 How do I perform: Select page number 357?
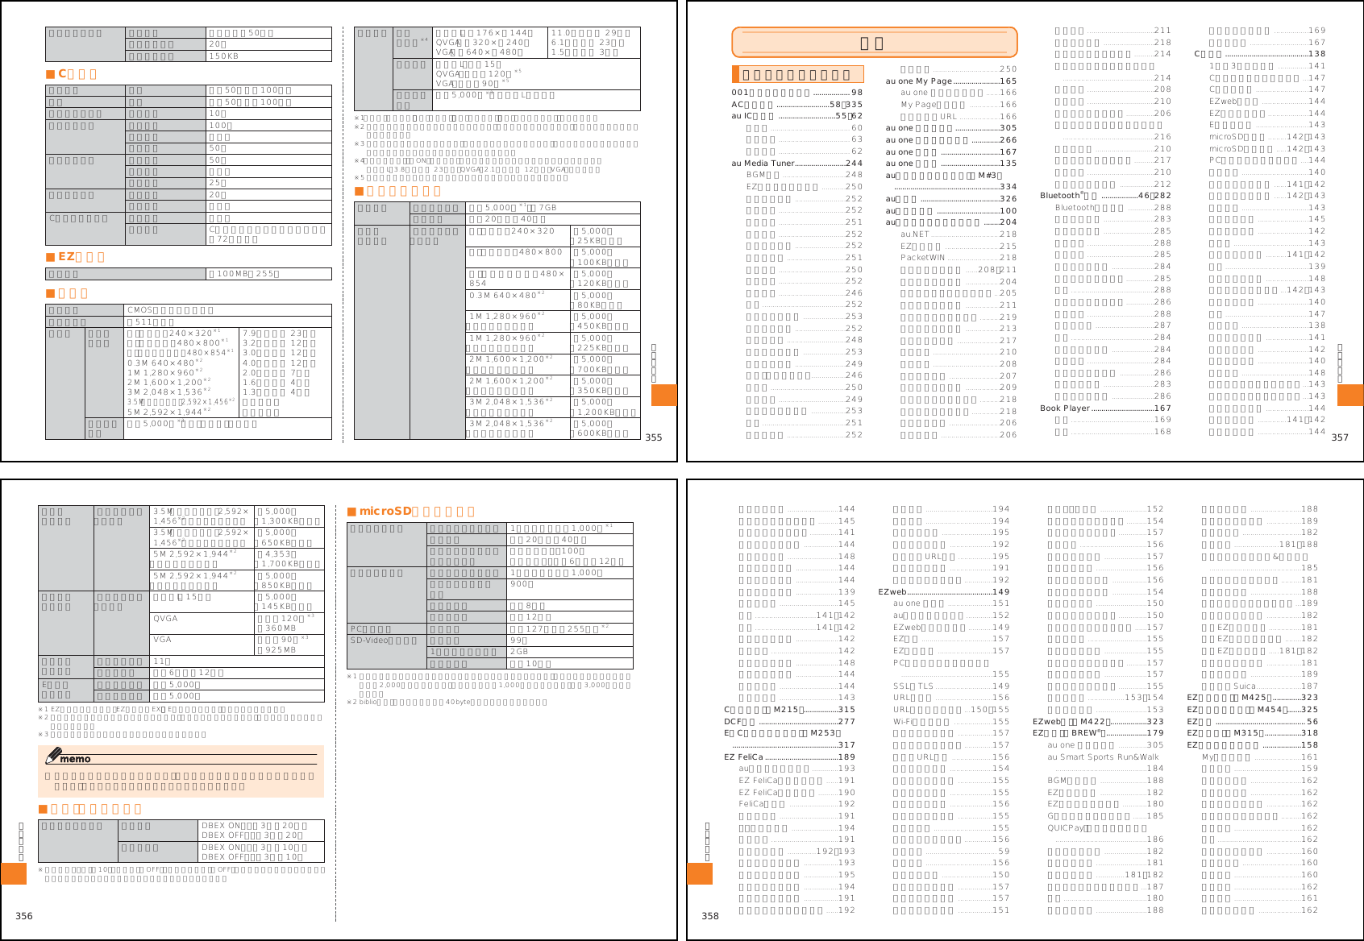coord(1340,437)
